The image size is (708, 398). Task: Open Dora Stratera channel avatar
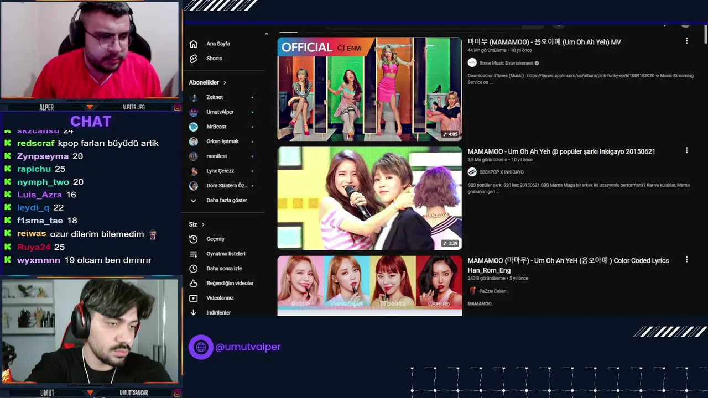click(194, 186)
